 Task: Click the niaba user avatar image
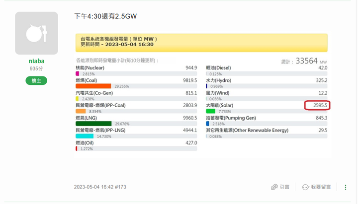click(36, 33)
